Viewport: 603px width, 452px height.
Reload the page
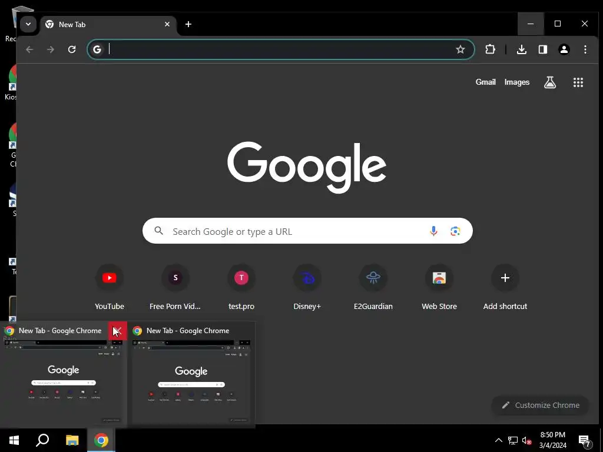[72, 49]
